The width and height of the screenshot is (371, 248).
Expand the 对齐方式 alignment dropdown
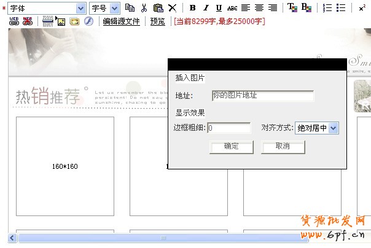tap(334, 128)
